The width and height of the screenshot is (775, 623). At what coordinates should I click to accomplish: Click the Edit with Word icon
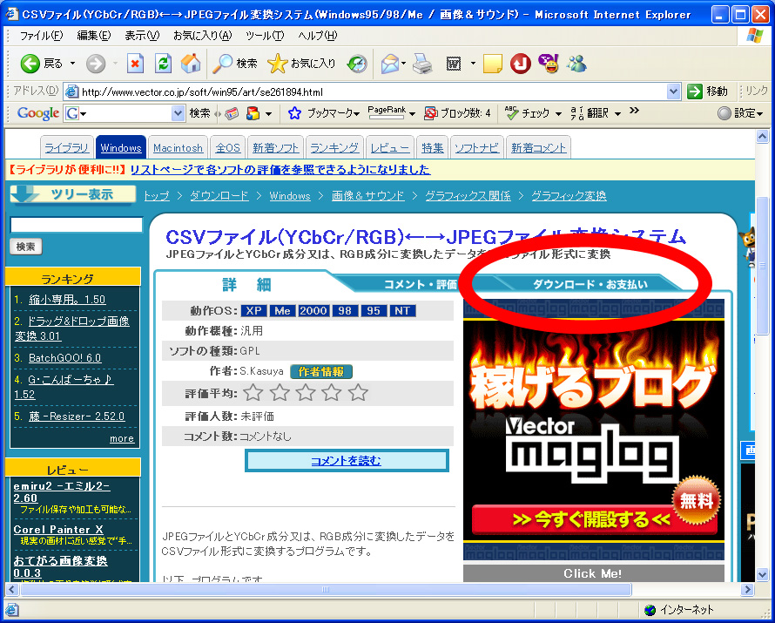pos(454,64)
